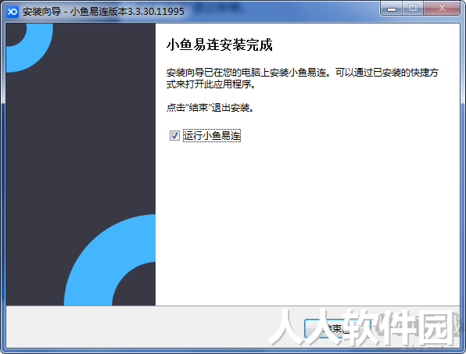The height and width of the screenshot is (354, 466).
Task: Click the title text 安装向导 - 小鱼易连版本3.3.30.11995
Action: (103, 12)
